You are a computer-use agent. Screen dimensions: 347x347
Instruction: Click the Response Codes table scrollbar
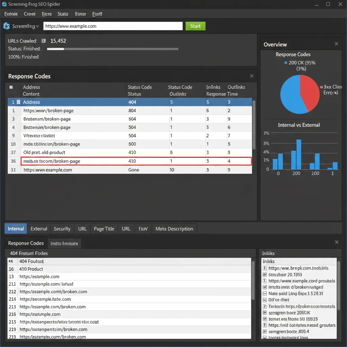(254, 125)
